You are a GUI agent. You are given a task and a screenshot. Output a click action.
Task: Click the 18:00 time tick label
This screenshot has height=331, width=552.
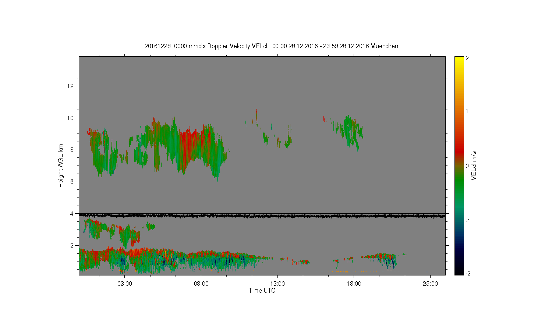[x=354, y=284]
